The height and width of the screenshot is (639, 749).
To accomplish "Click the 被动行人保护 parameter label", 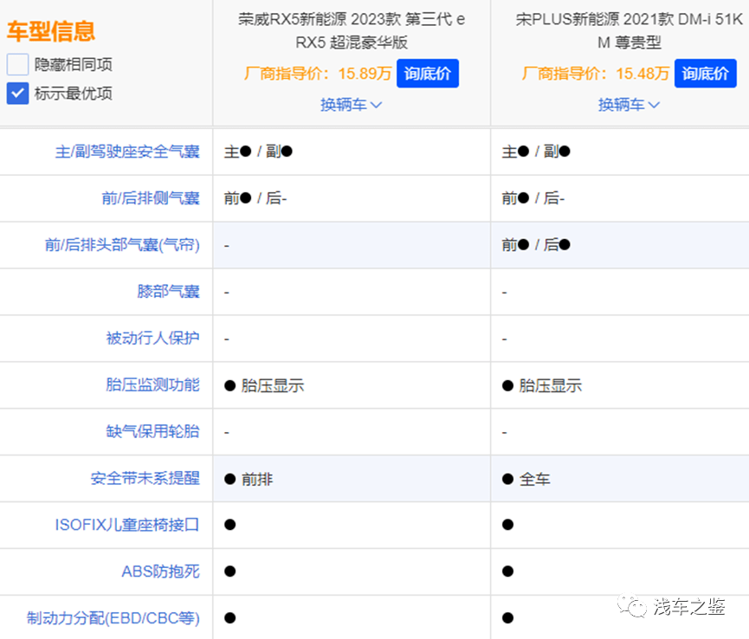I will [152, 339].
